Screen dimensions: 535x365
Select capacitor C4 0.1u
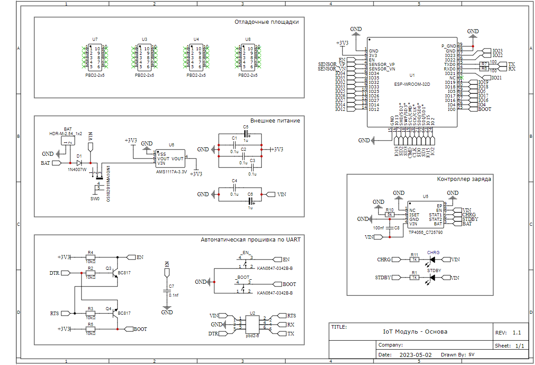[234, 188]
